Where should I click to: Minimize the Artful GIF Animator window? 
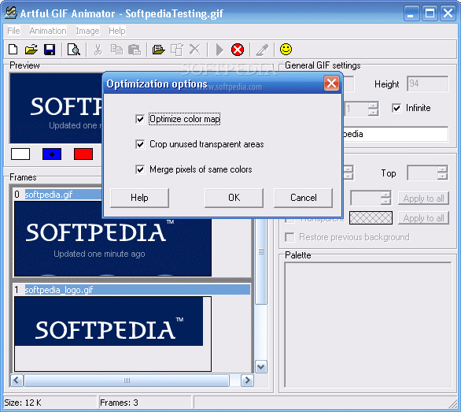[411, 13]
